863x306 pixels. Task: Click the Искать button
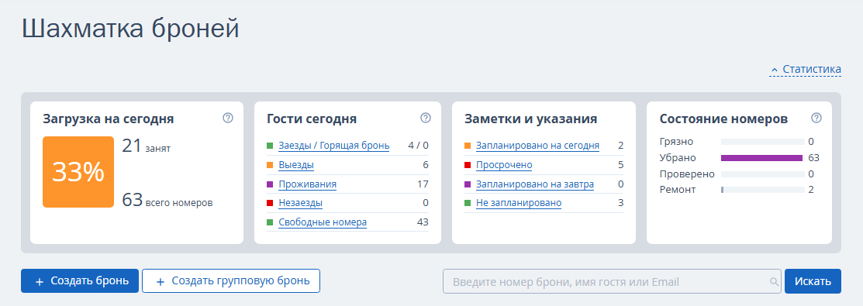coord(813,282)
